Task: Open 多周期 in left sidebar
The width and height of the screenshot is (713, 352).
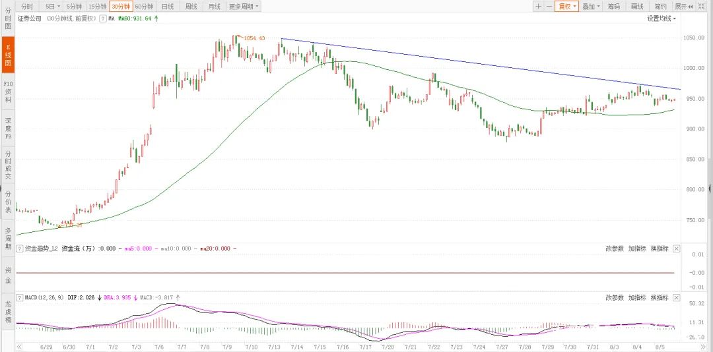Action: click(x=8, y=239)
